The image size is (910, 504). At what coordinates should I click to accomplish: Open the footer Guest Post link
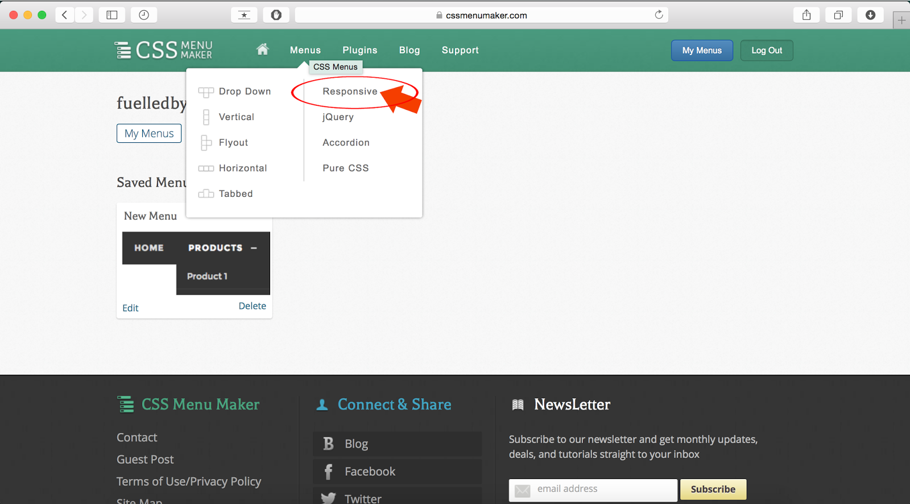coord(145,460)
